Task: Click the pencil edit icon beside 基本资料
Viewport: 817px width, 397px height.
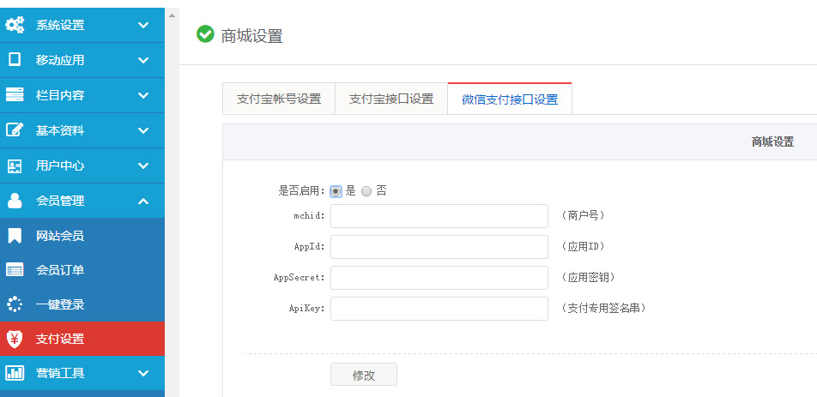Action: (15, 130)
